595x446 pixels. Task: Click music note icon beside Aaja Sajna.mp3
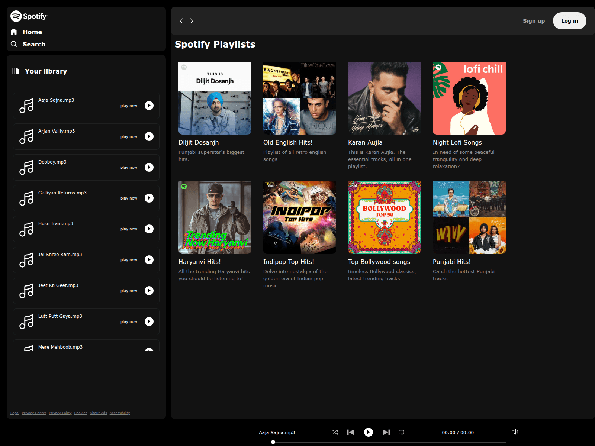click(x=26, y=106)
